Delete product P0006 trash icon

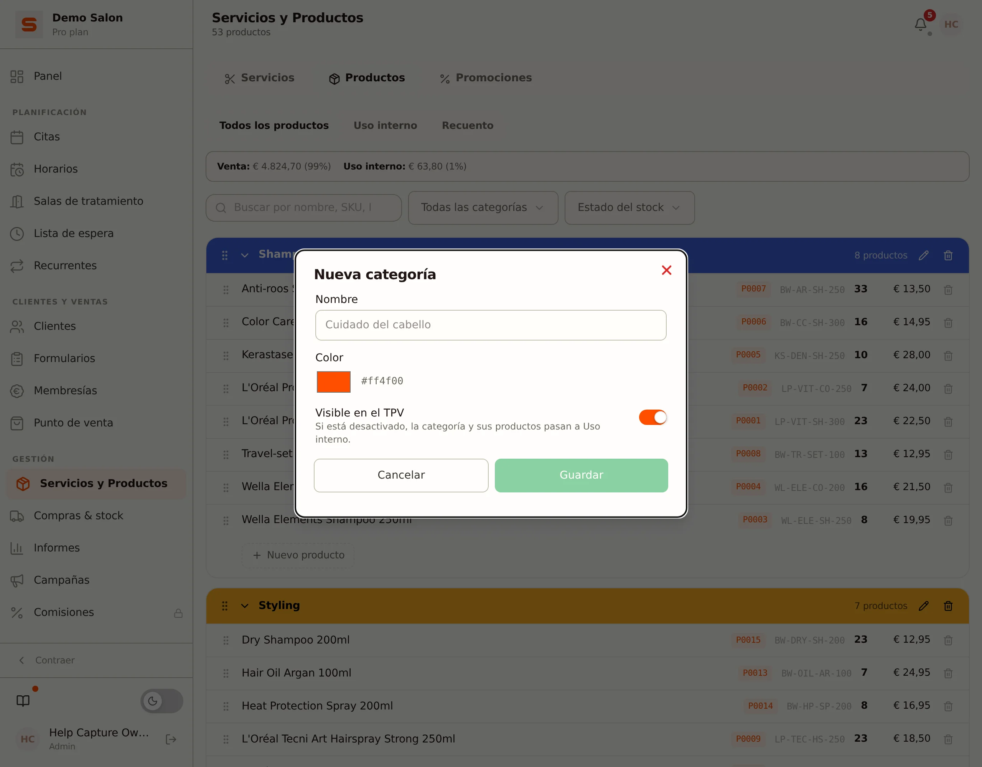(948, 323)
